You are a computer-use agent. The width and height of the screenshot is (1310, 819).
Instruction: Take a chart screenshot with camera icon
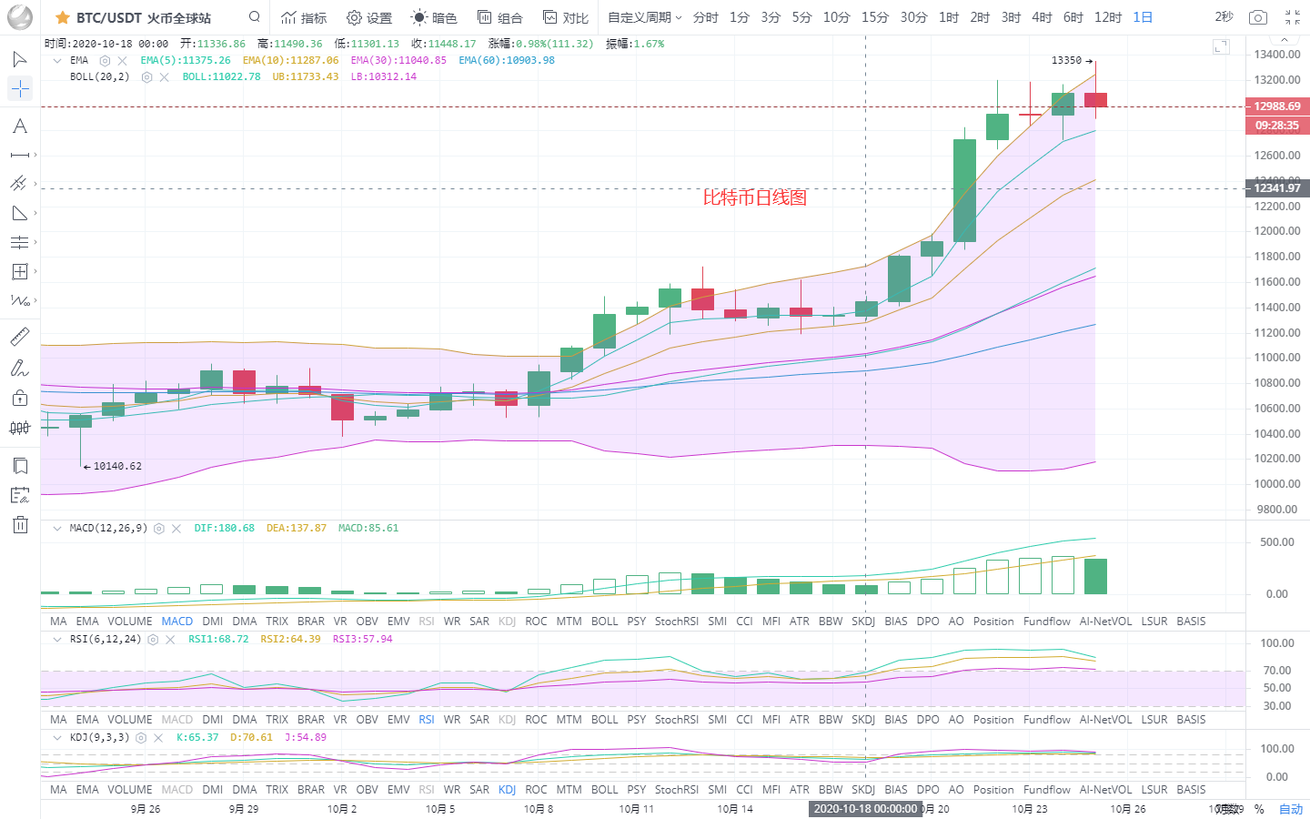click(1257, 17)
